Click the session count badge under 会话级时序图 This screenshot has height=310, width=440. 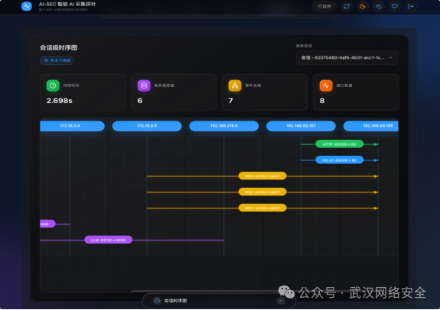pyautogui.click(x=57, y=60)
